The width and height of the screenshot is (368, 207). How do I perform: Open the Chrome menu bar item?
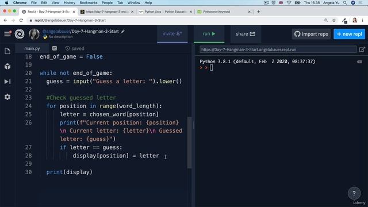(x=20, y=2)
